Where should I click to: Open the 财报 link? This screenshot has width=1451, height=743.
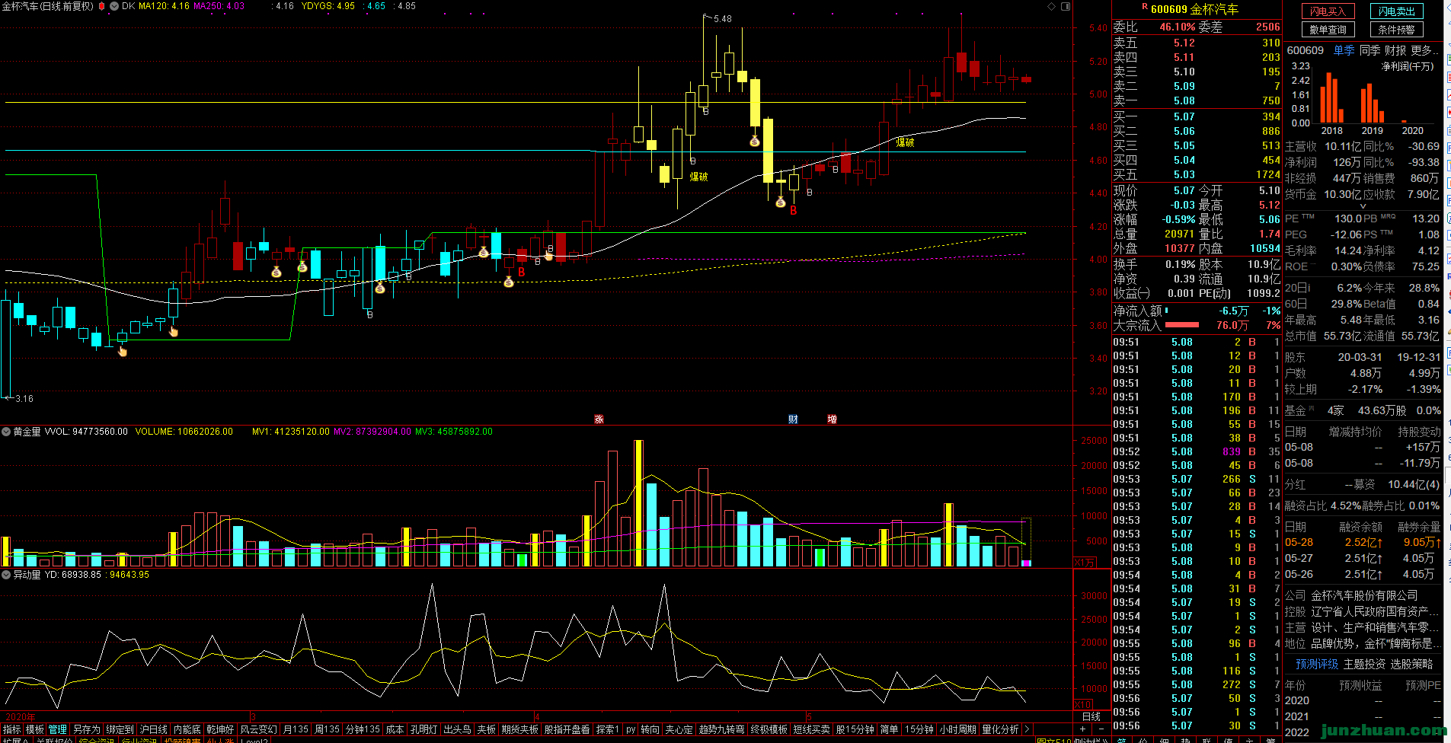click(1395, 50)
